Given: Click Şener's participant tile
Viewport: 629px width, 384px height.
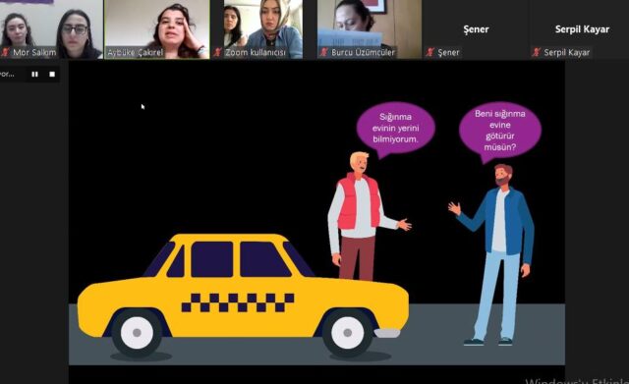Looking at the screenshot, I should [x=476, y=29].
